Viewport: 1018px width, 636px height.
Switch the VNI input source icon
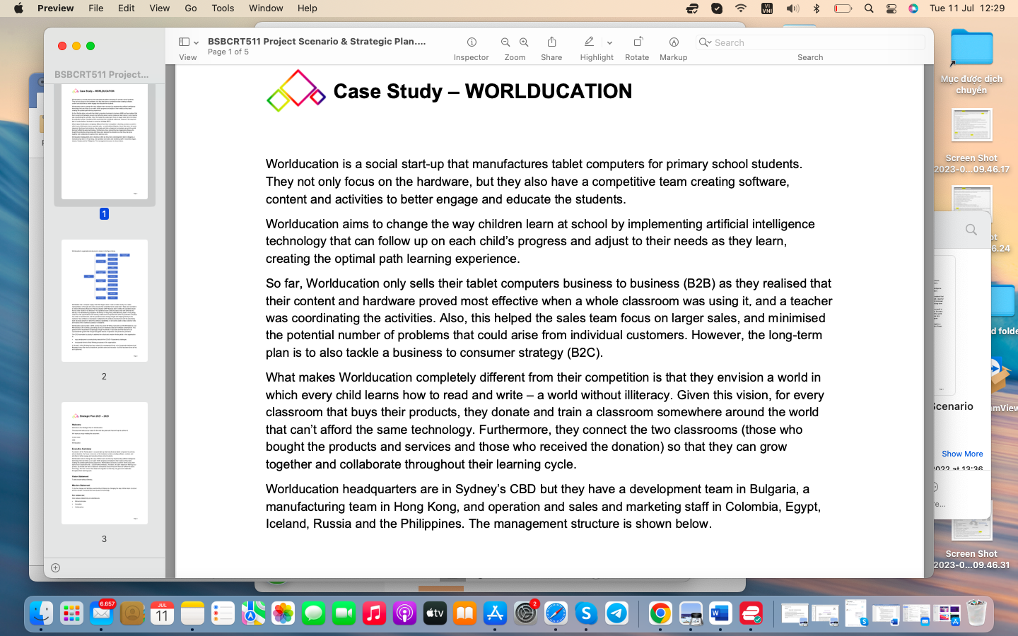[767, 8]
